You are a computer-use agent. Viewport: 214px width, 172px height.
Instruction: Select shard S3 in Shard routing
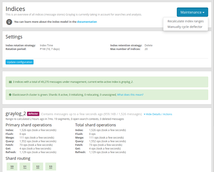point(51,167)
